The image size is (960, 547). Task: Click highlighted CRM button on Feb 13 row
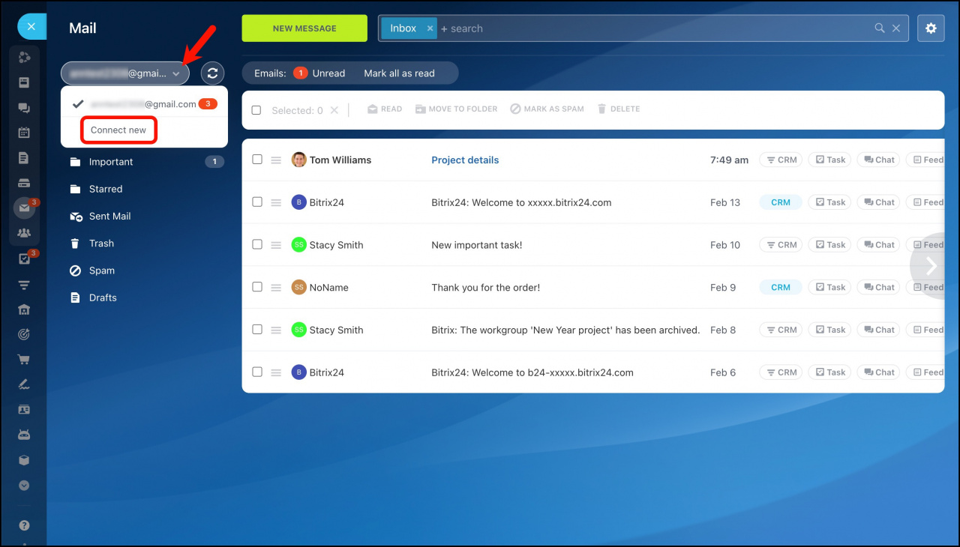pyautogui.click(x=781, y=202)
